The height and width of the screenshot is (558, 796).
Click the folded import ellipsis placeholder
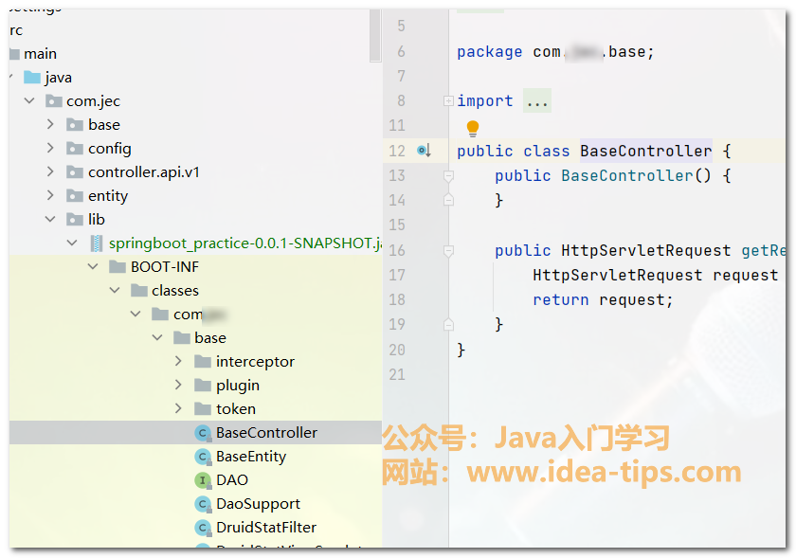pyautogui.click(x=537, y=101)
